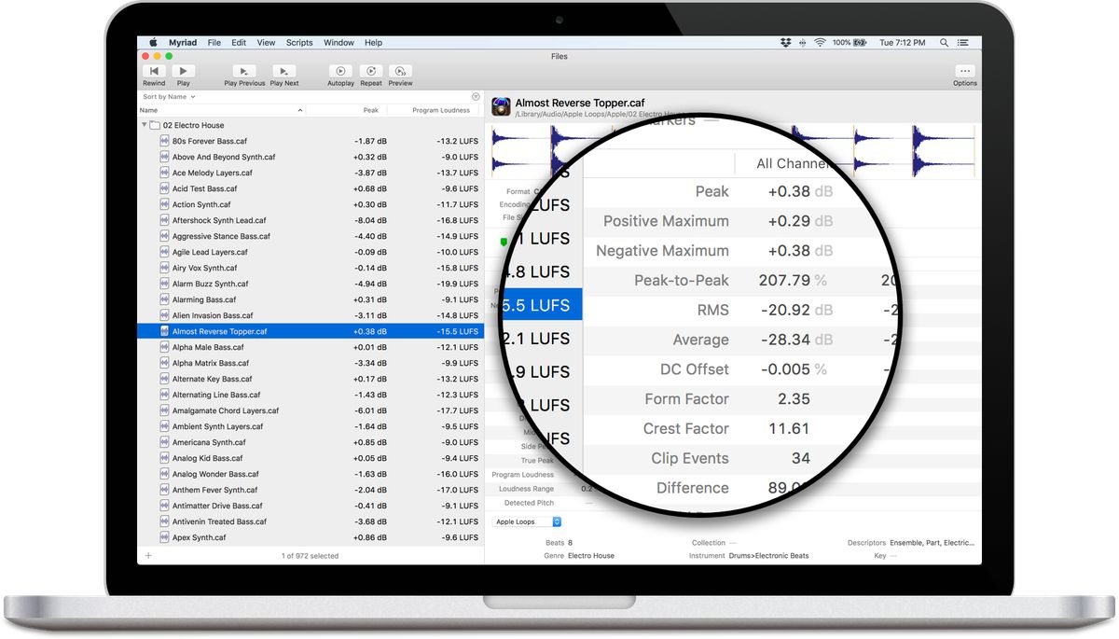Click the filter icon in the sort bar

(x=476, y=96)
